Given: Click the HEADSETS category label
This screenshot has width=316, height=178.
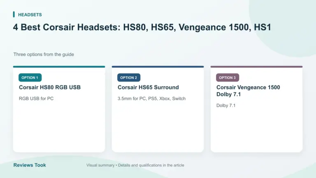Looking at the screenshot, I should click(x=30, y=15).
